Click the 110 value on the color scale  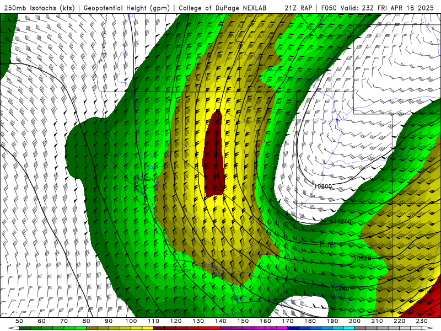click(x=154, y=321)
